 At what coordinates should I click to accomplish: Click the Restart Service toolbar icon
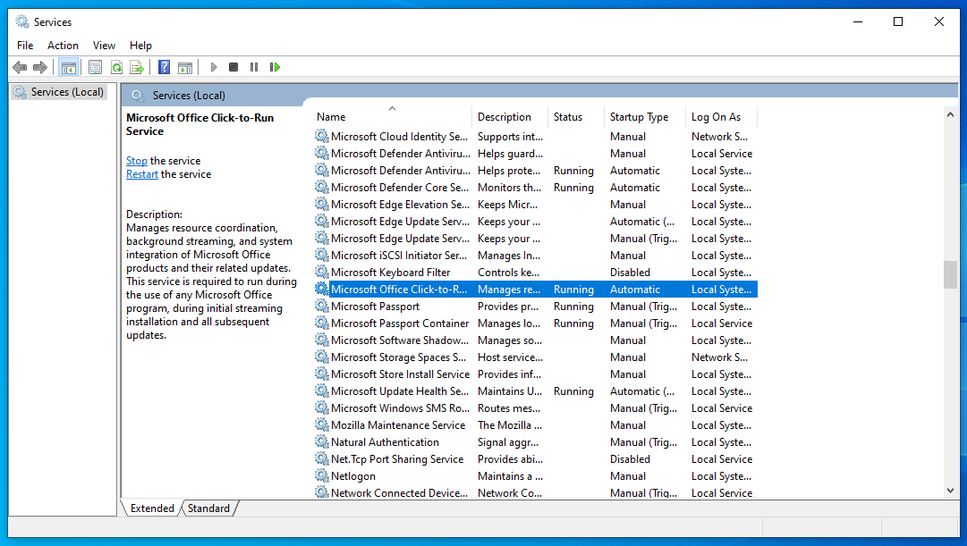tap(275, 67)
